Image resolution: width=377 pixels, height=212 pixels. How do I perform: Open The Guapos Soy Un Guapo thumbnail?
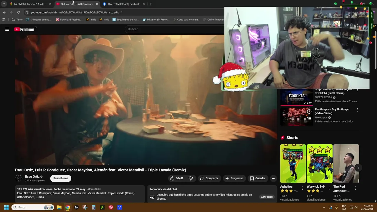[296, 117]
